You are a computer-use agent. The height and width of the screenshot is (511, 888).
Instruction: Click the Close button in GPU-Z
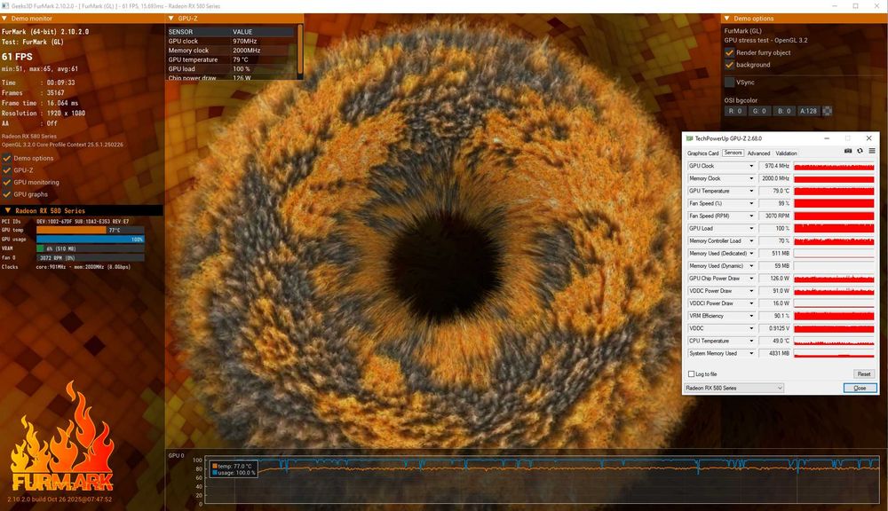860,388
